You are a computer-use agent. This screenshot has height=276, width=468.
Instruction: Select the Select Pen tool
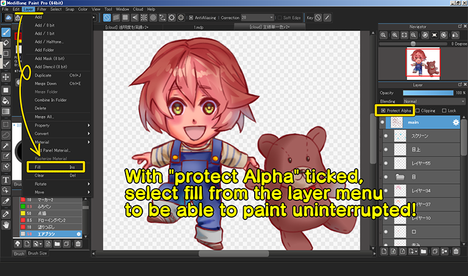pos(6,156)
